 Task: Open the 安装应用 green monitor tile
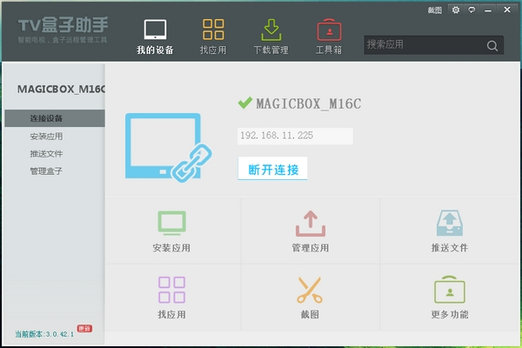171,231
